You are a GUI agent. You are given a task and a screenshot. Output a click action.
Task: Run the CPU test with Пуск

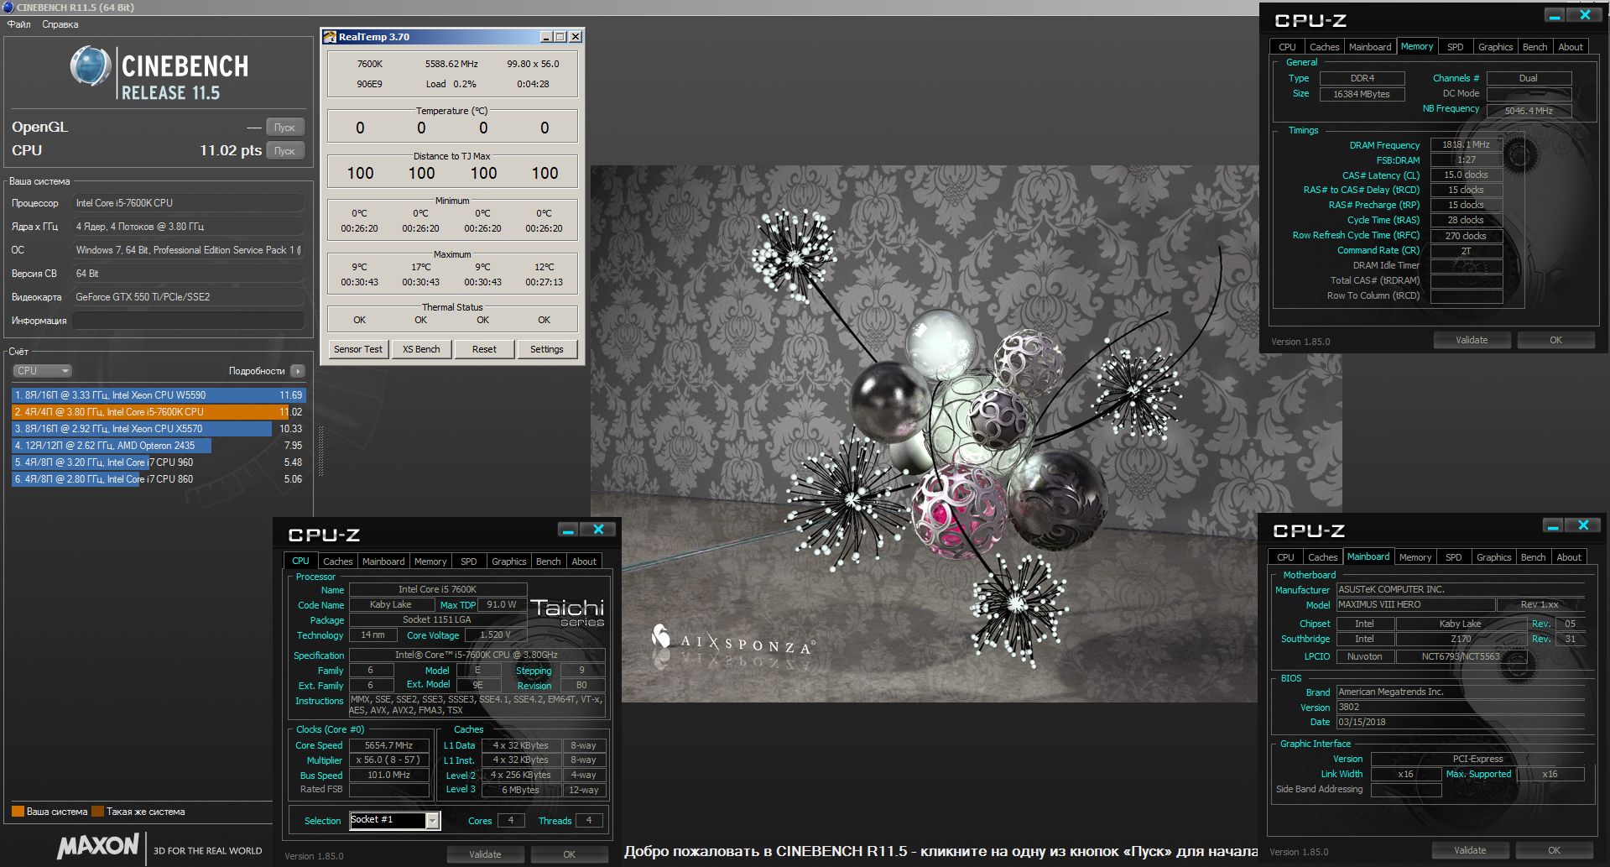284,151
